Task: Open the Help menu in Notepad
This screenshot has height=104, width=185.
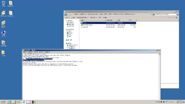Action: (47, 52)
